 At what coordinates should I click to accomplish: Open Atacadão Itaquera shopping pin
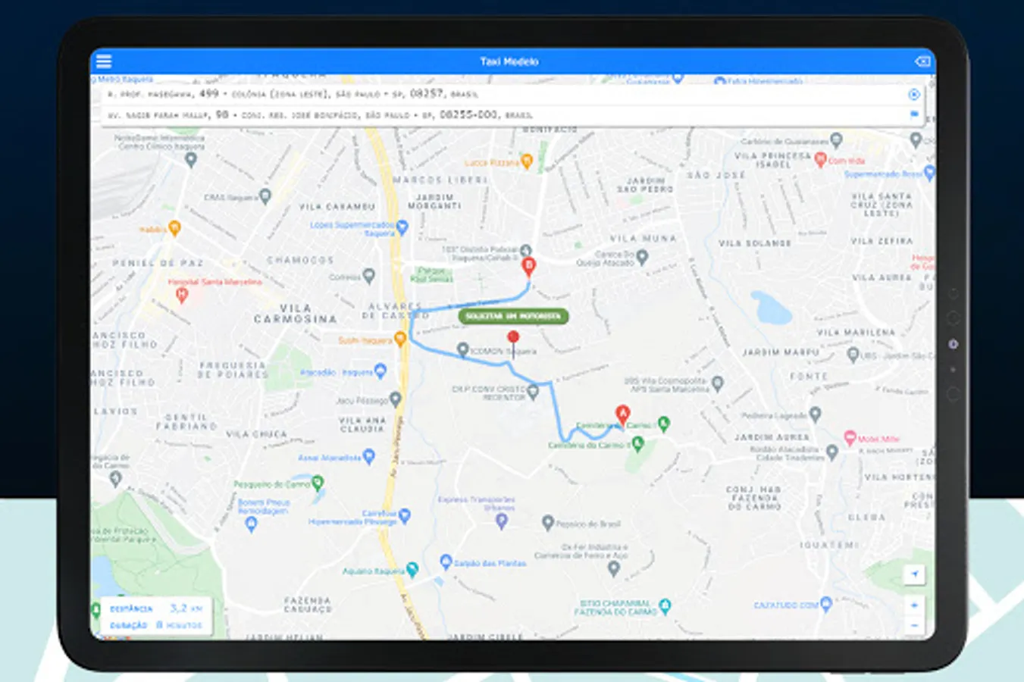click(x=380, y=371)
